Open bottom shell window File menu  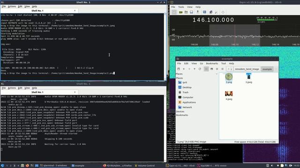click(4, 88)
